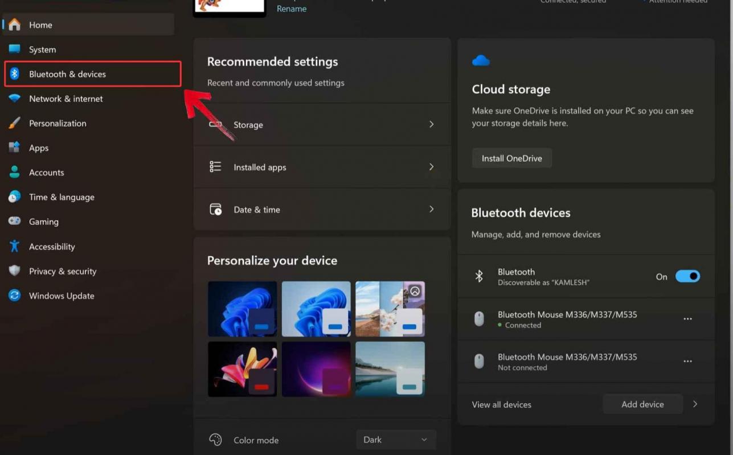Toggle Bluetooth off
This screenshot has width=733, height=455.
[x=687, y=276]
